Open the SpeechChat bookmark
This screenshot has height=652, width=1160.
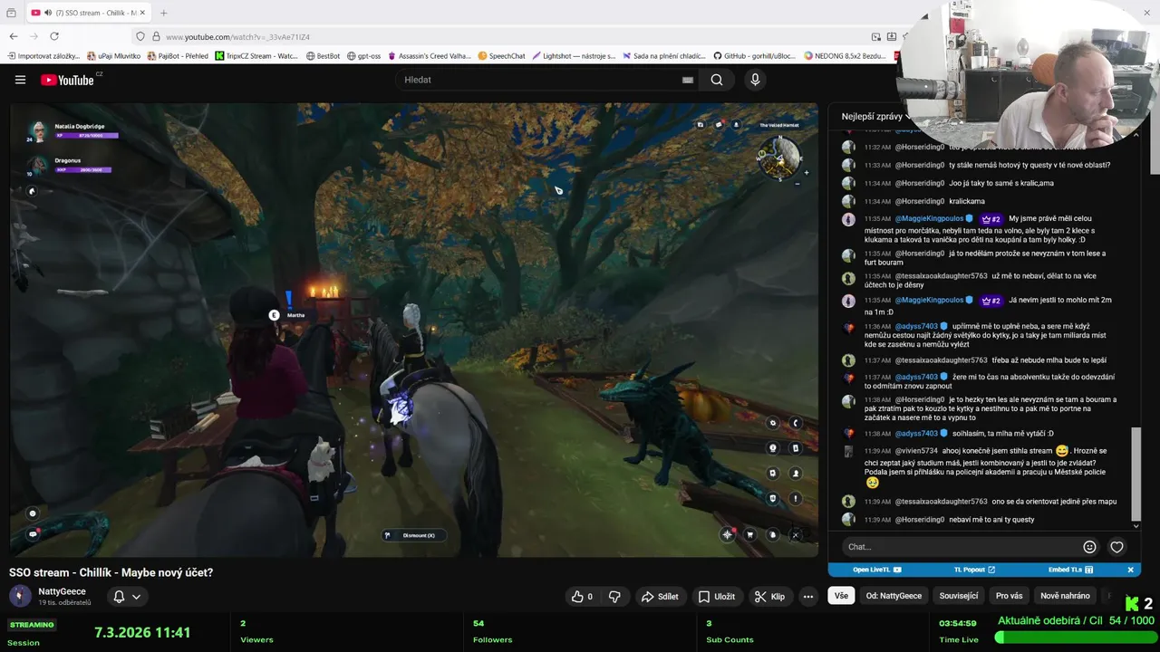(x=501, y=56)
